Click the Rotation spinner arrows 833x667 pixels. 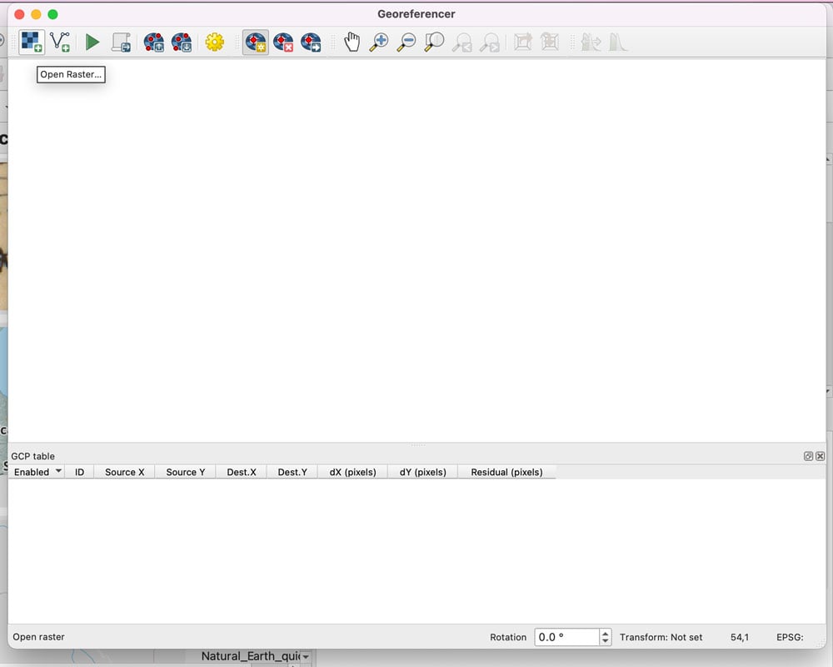pyautogui.click(x=606, y=637)
